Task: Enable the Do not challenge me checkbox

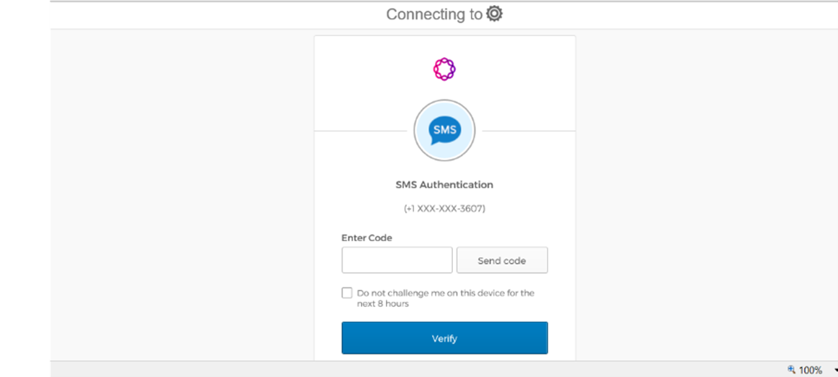Action: (x=347, y=293)
